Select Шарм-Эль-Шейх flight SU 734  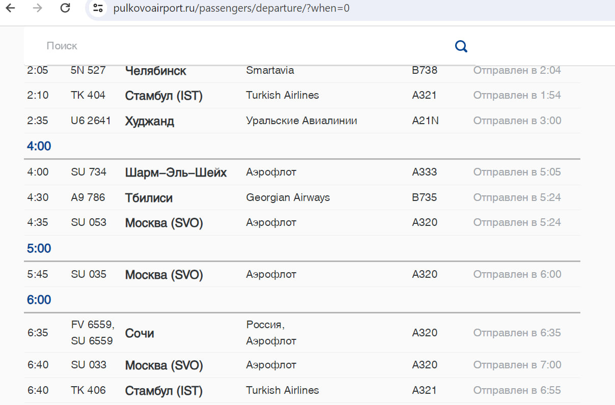[x=176, y=172]
